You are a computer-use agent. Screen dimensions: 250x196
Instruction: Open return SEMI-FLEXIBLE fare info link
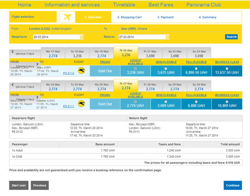(166, 95)
